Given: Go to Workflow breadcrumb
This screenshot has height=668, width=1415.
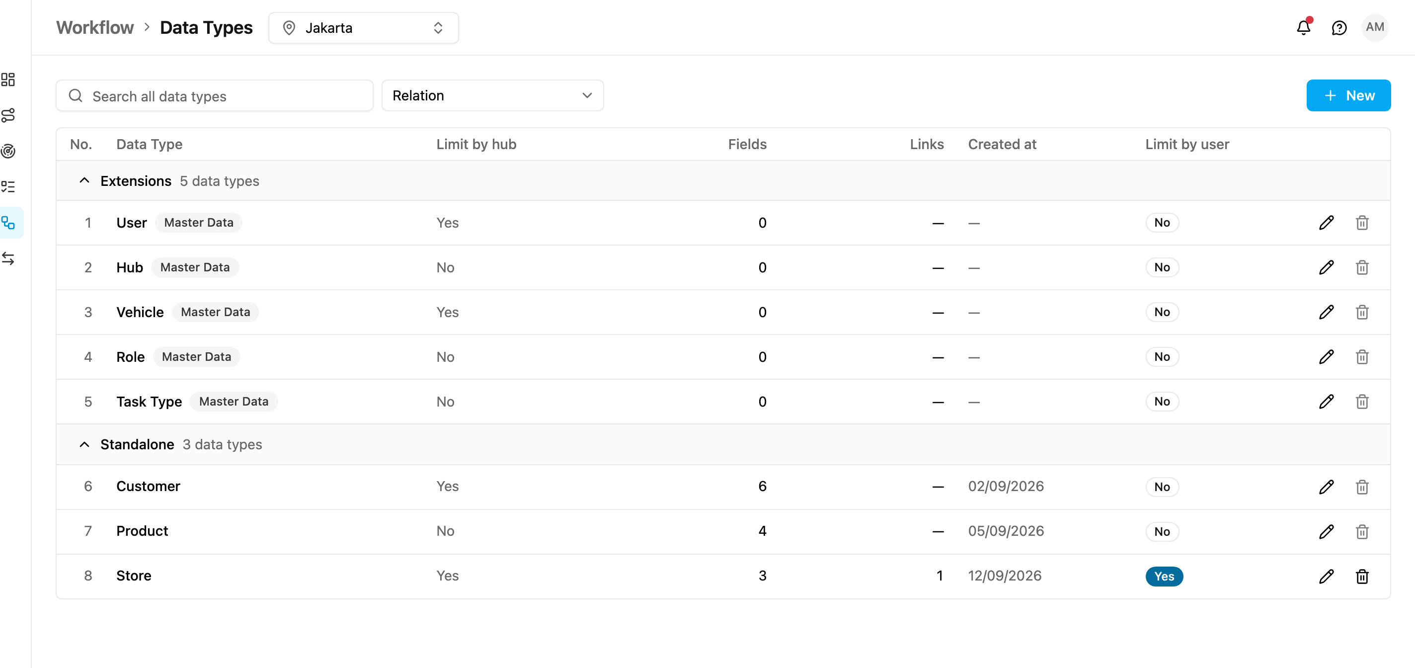Looking at the screenshot, I should 95,27.
